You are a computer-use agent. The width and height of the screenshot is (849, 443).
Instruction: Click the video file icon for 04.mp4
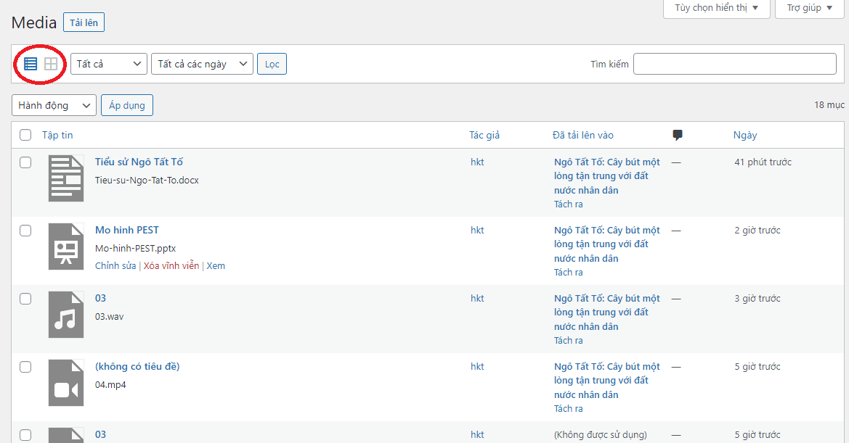[66, 383]
